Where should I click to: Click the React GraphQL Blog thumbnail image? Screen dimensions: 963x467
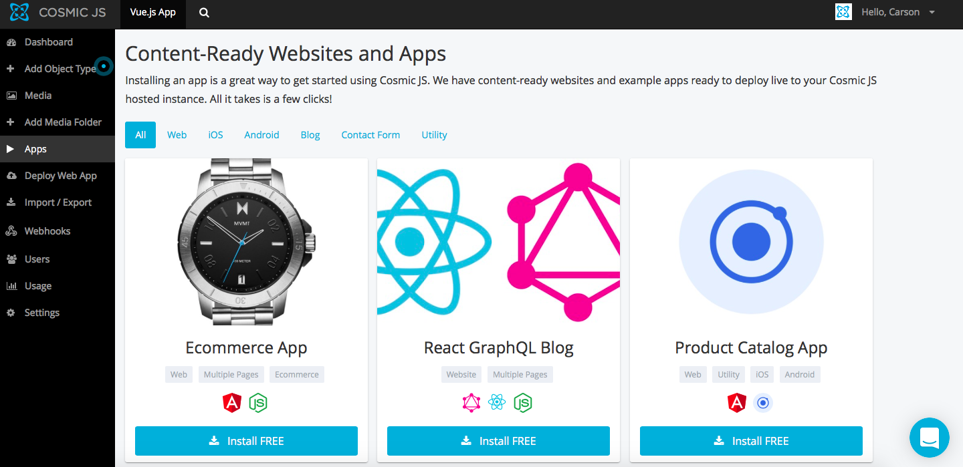tap(498, 243)
